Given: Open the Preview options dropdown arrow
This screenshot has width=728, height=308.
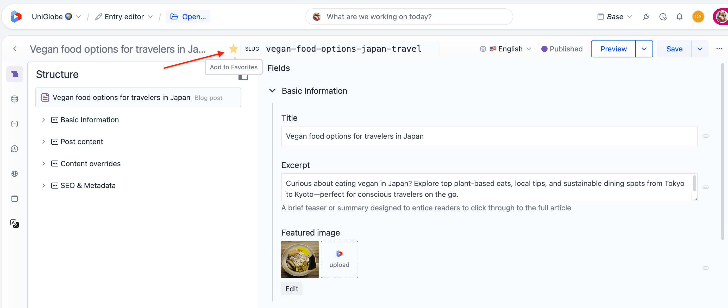Looking at the screenshot, I should point(644,49).
